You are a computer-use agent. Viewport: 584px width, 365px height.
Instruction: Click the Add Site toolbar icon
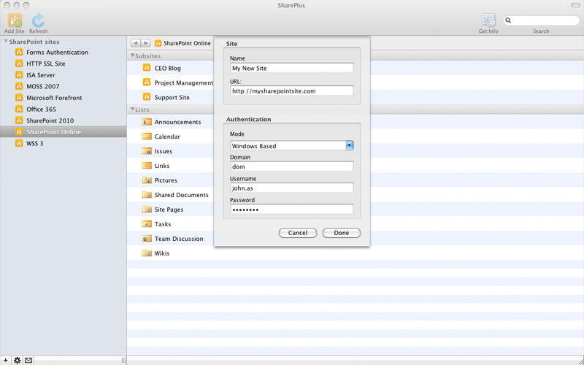tap(15, 20)
